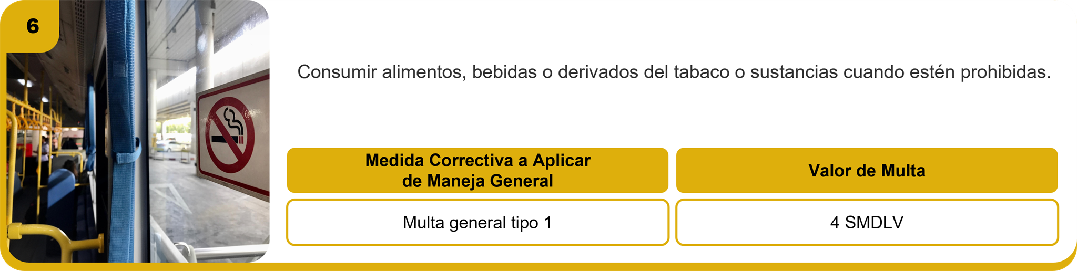Click the "Medida Correctiva a Aplicar" header
Viewport: 1077px width, 271px height.
pyautogui.click(x=477, y=170)
